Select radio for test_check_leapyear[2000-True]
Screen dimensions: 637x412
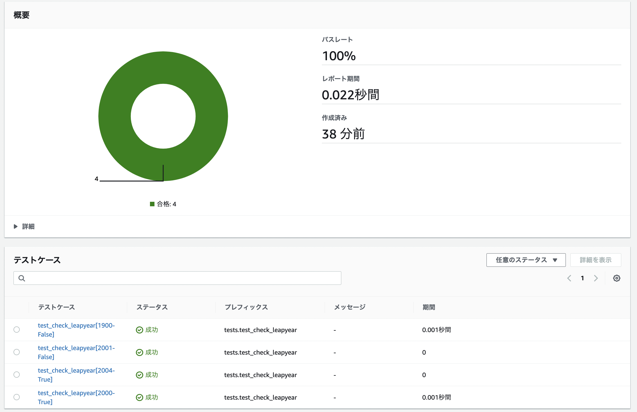pyautogui.click(x=17, y=397)
